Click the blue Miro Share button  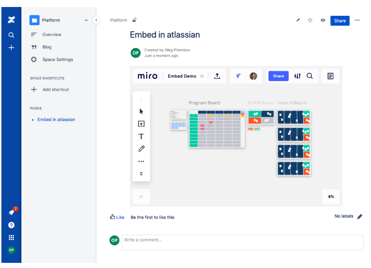pos(278,76)
